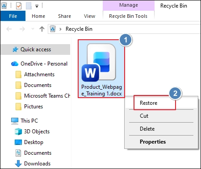This screenshot has height=169, width=201.
Task: Click the blue Downloads arrow icon
Action: (x=18, y=164)
